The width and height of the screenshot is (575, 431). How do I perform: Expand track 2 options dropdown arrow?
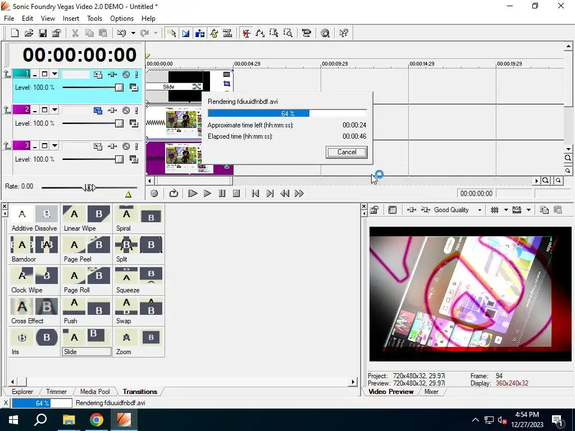click(x=54, y=110)
